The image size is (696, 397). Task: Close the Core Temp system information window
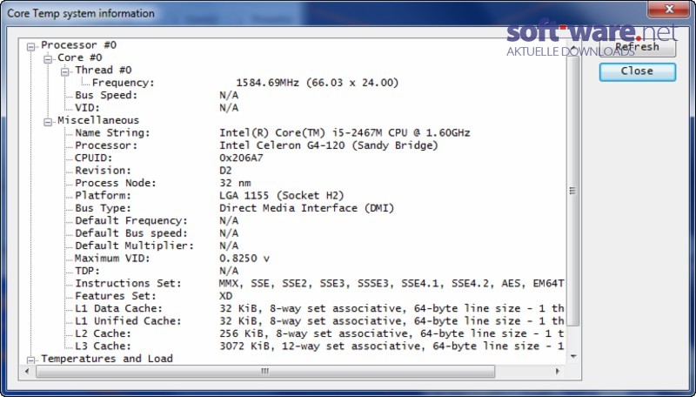tap(669, 9)
